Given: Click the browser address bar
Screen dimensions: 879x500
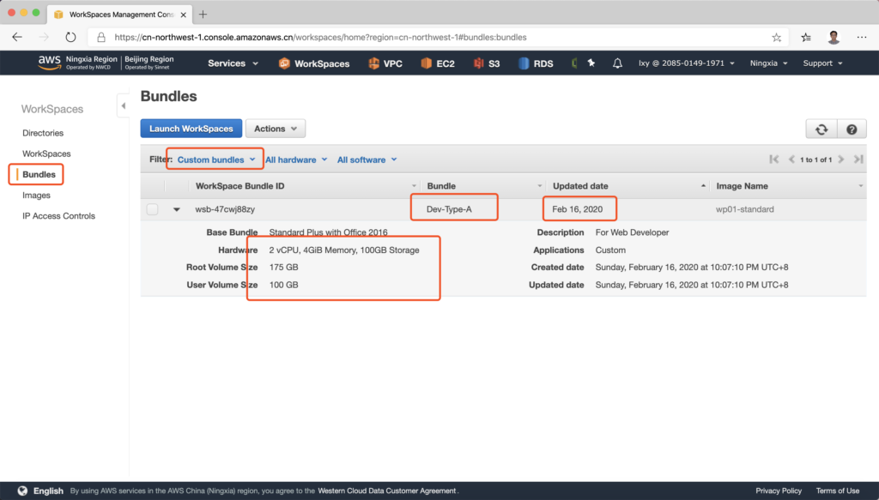Looking at the screenshot, I should (429, 38).
